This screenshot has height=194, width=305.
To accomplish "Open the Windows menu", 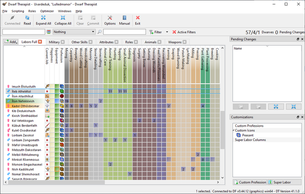I will [x=64, y=11].
